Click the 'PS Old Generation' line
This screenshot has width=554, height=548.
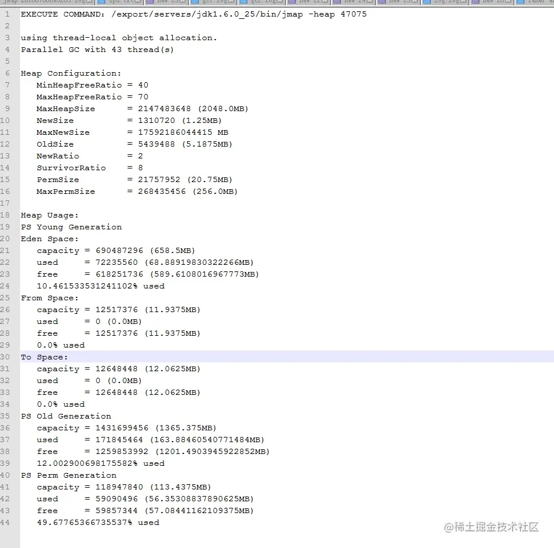tap(66, 416)
